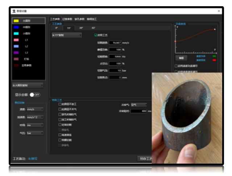Expand the speed unit mm/s dropdown
The width and height of the screenshot is (232, 176).
tap(37, 109)
